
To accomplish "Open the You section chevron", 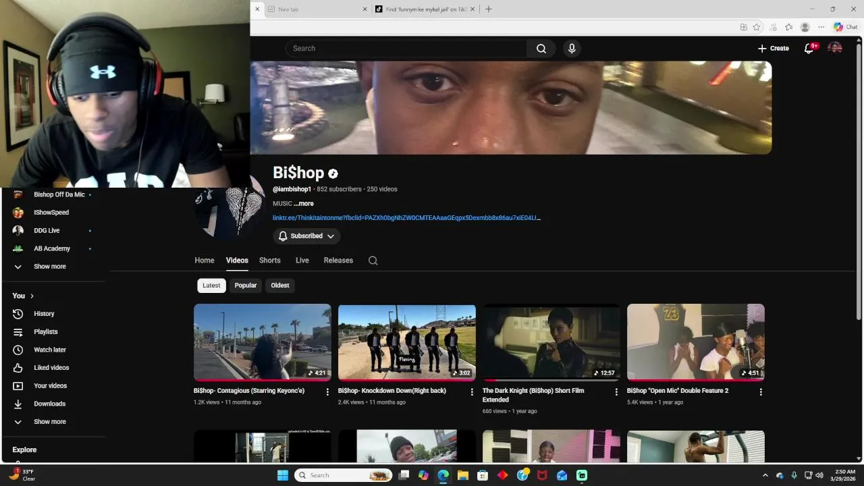I will coord(32,296).
